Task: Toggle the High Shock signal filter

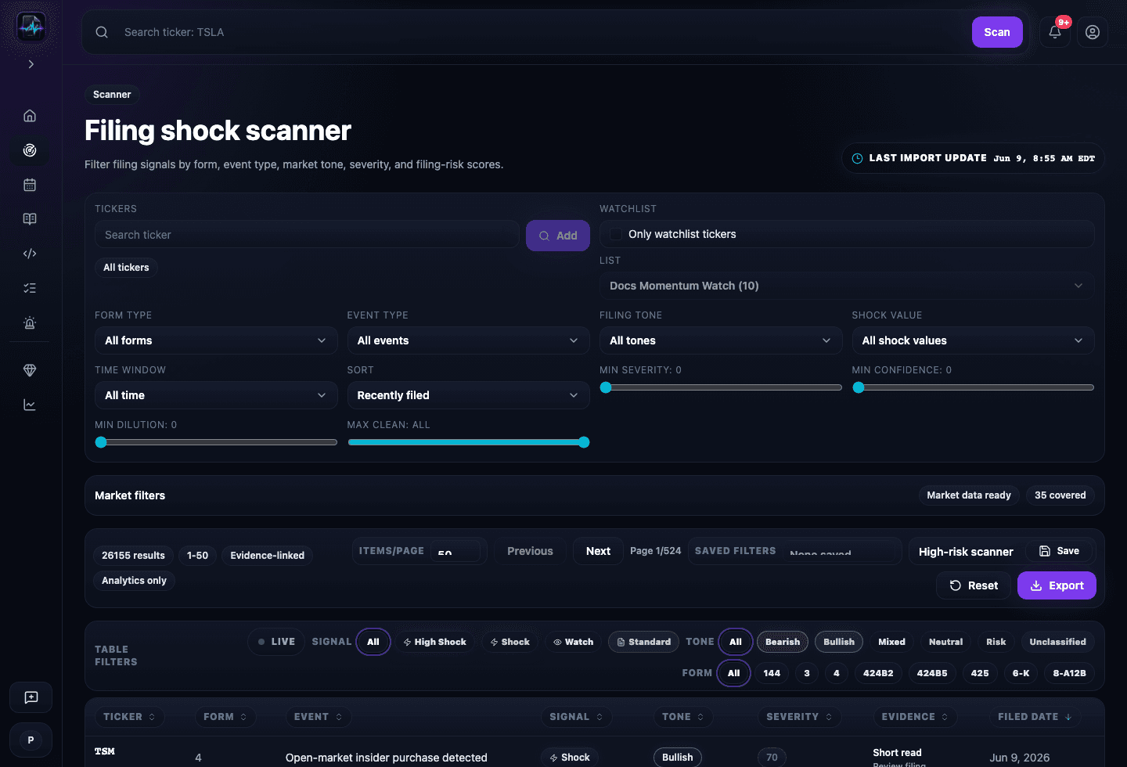Action: point(434,642)
